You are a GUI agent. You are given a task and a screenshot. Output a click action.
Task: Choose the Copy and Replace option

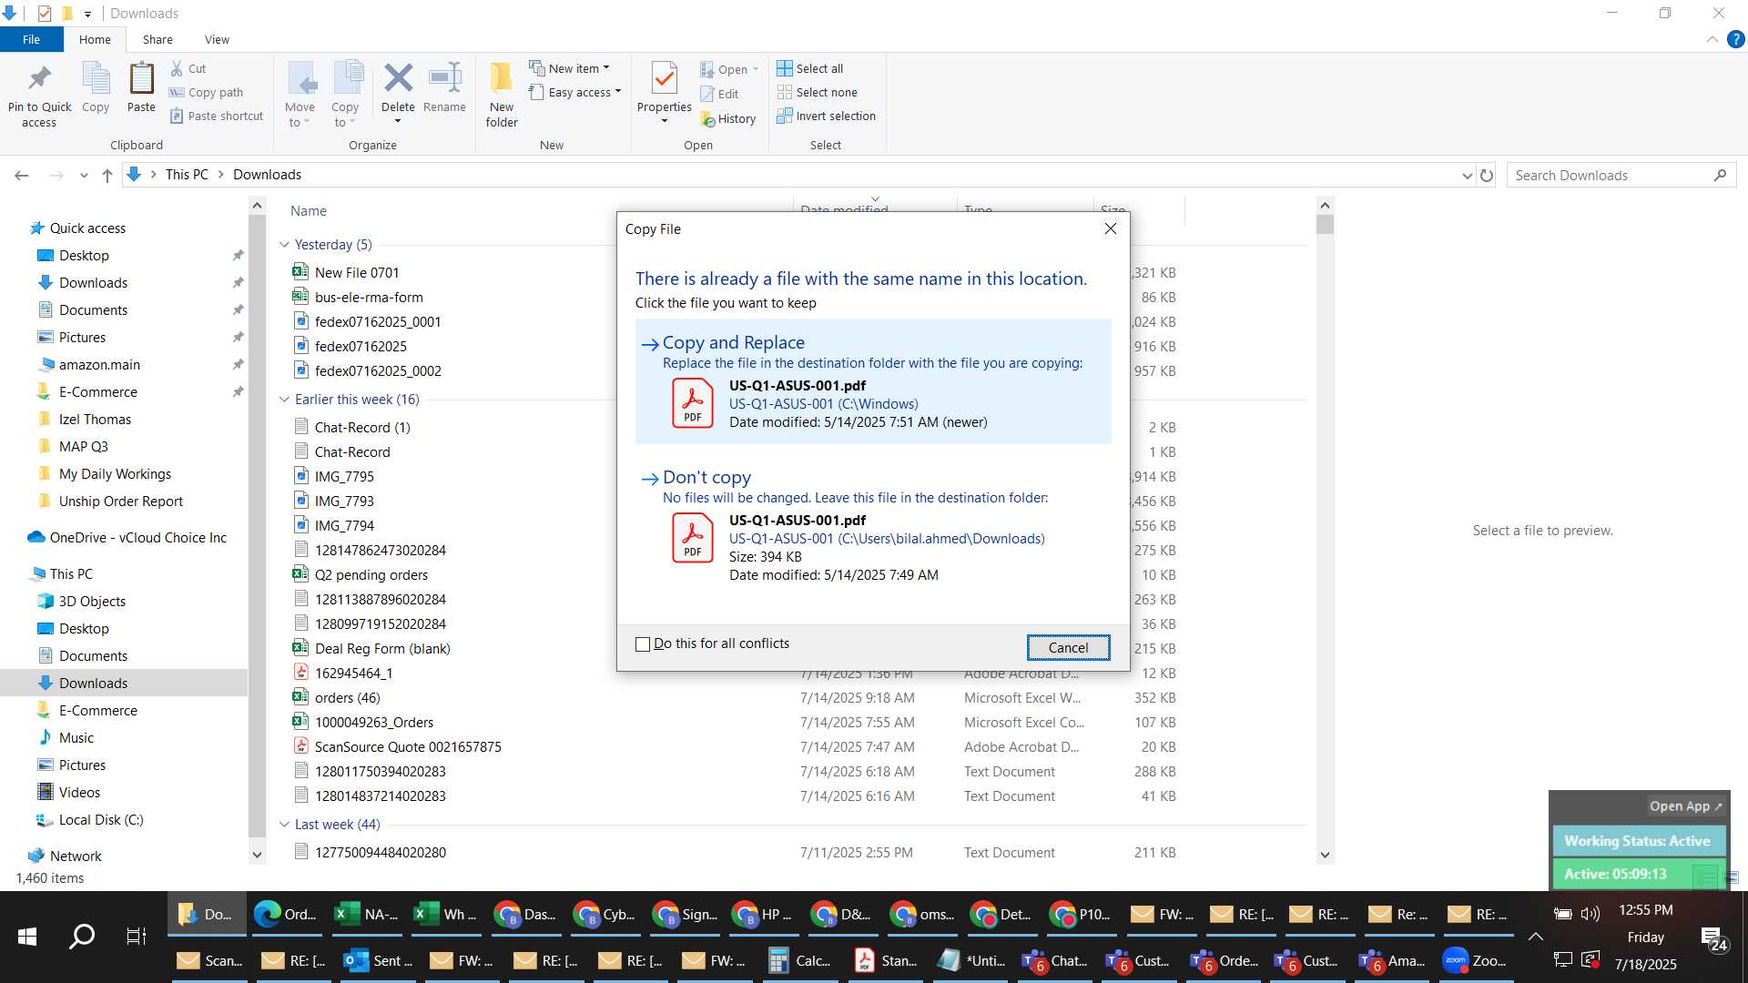tap(873, 381)
